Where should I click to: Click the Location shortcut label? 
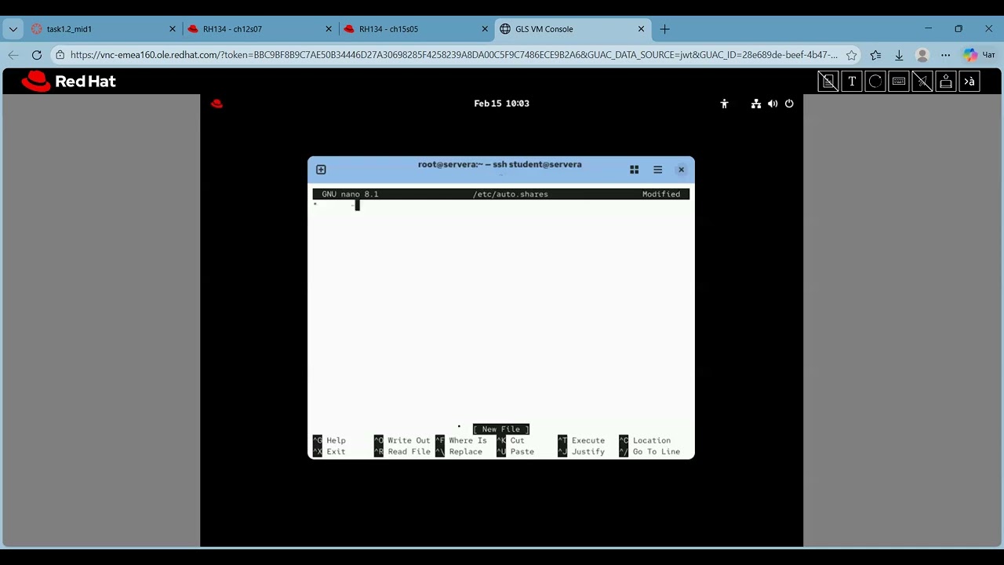(651, 440)
